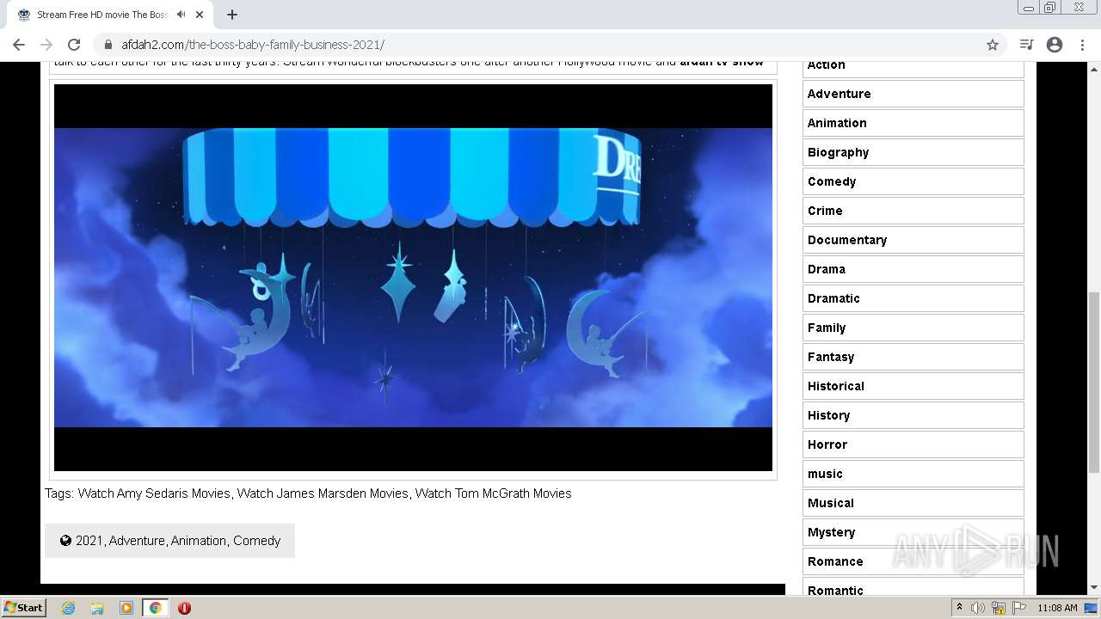This screenshot has height=619, width=1101.
Task: Reload the afdah2 page
Action: (x=74, y=45)
